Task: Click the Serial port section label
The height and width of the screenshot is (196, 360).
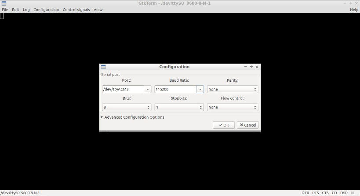Action: [x=110, y=75]
